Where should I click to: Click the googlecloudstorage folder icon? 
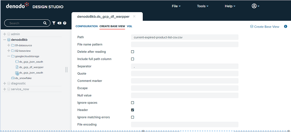coord(13,56)
